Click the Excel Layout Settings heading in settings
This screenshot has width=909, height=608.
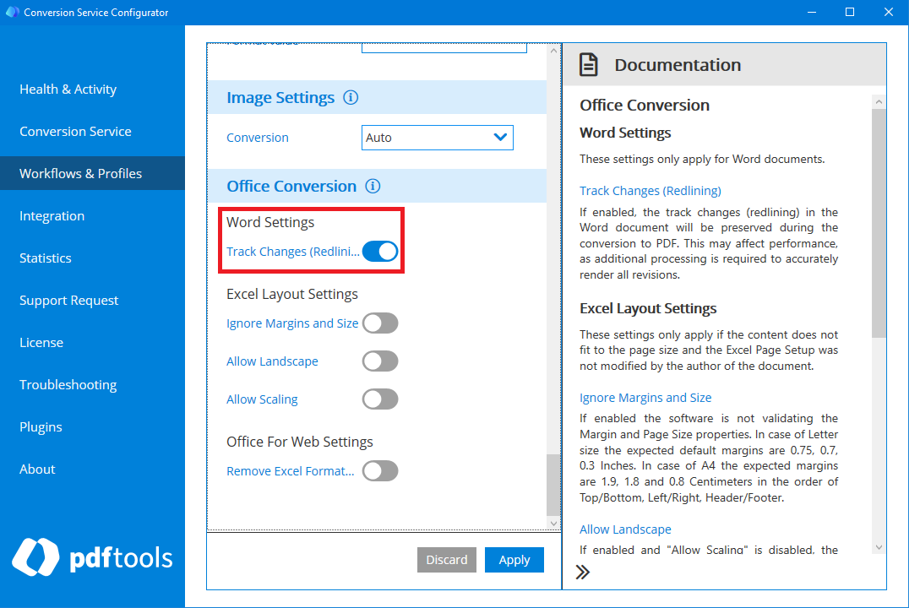pos(292,294)
